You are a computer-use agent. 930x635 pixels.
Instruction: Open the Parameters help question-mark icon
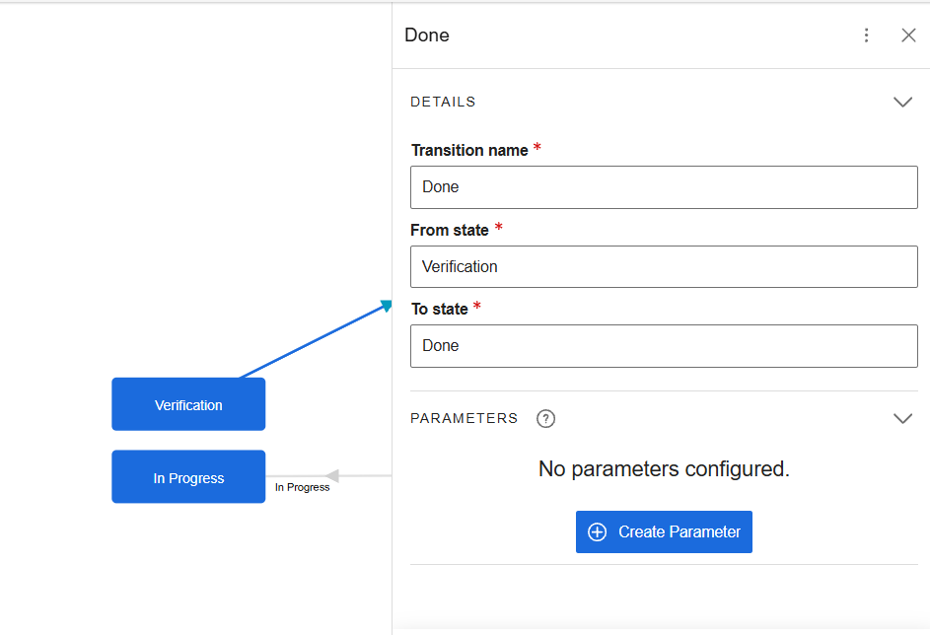coord(545,419)
